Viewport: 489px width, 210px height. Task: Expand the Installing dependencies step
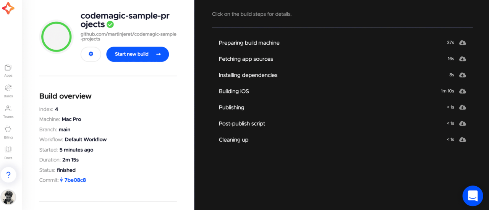click(248, 75)
